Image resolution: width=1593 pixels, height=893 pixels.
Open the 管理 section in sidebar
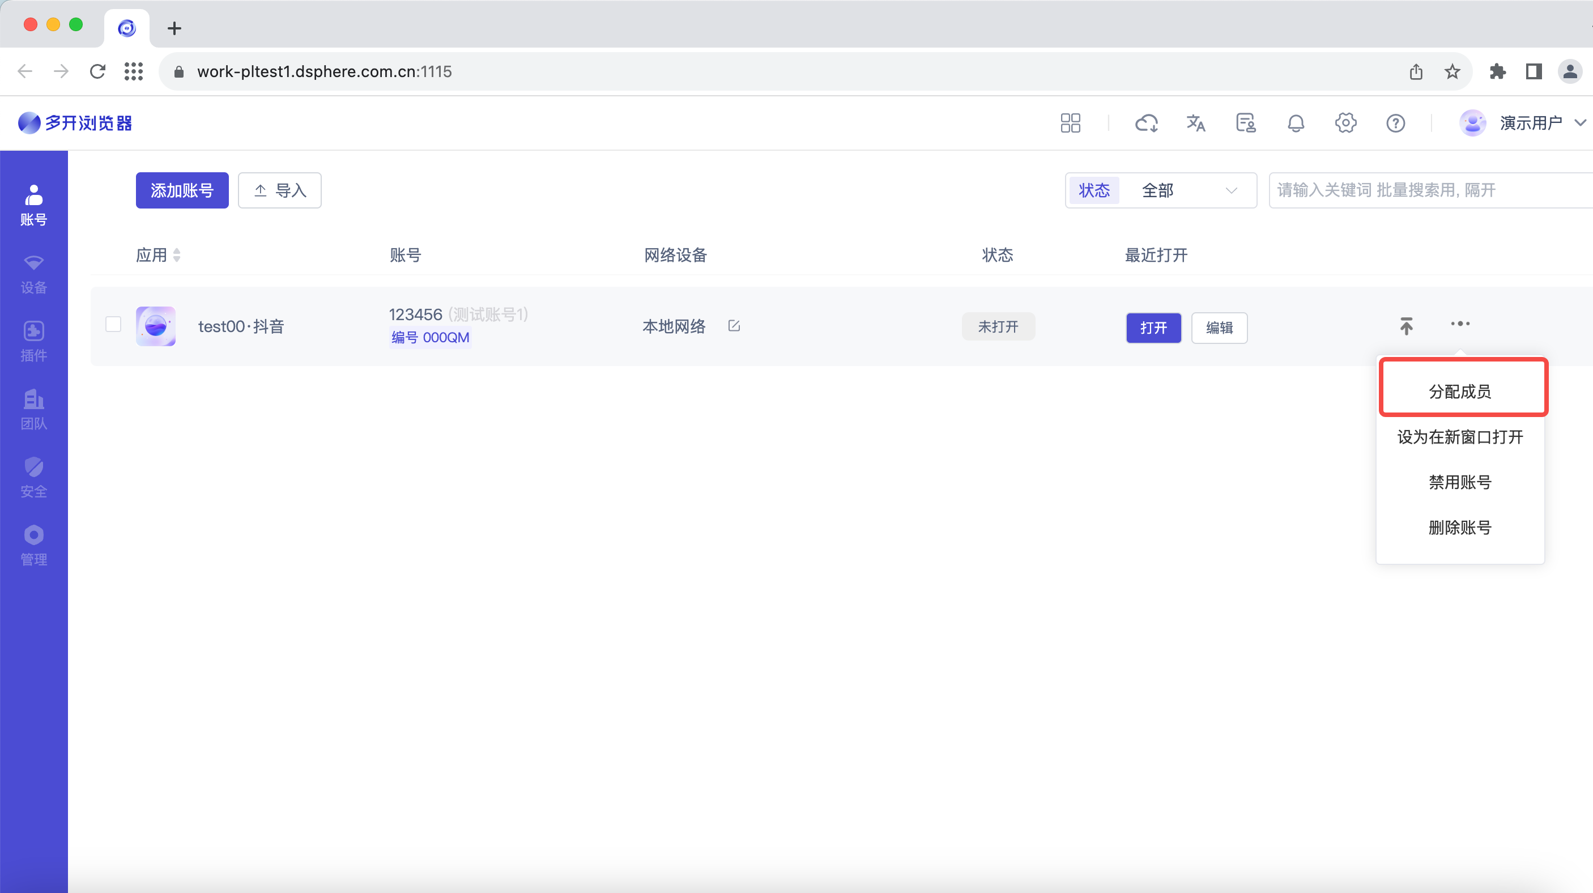(x=33, y=546)
